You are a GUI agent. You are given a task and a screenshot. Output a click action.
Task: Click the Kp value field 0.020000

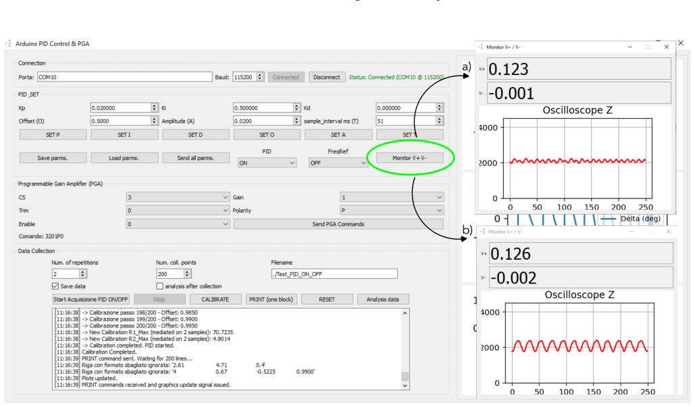(120, 107)
